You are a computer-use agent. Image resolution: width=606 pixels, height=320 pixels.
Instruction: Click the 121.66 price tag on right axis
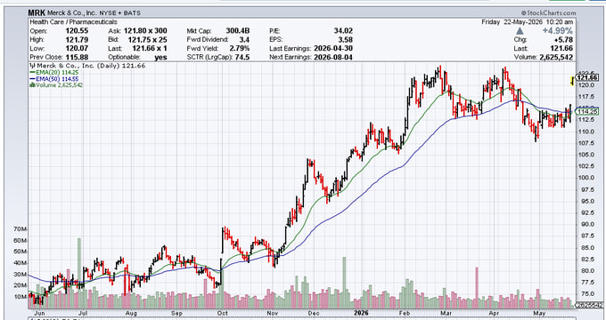(587, 78)
